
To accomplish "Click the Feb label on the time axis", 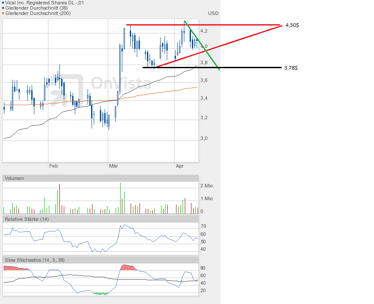I will click(x=53, y=166).
